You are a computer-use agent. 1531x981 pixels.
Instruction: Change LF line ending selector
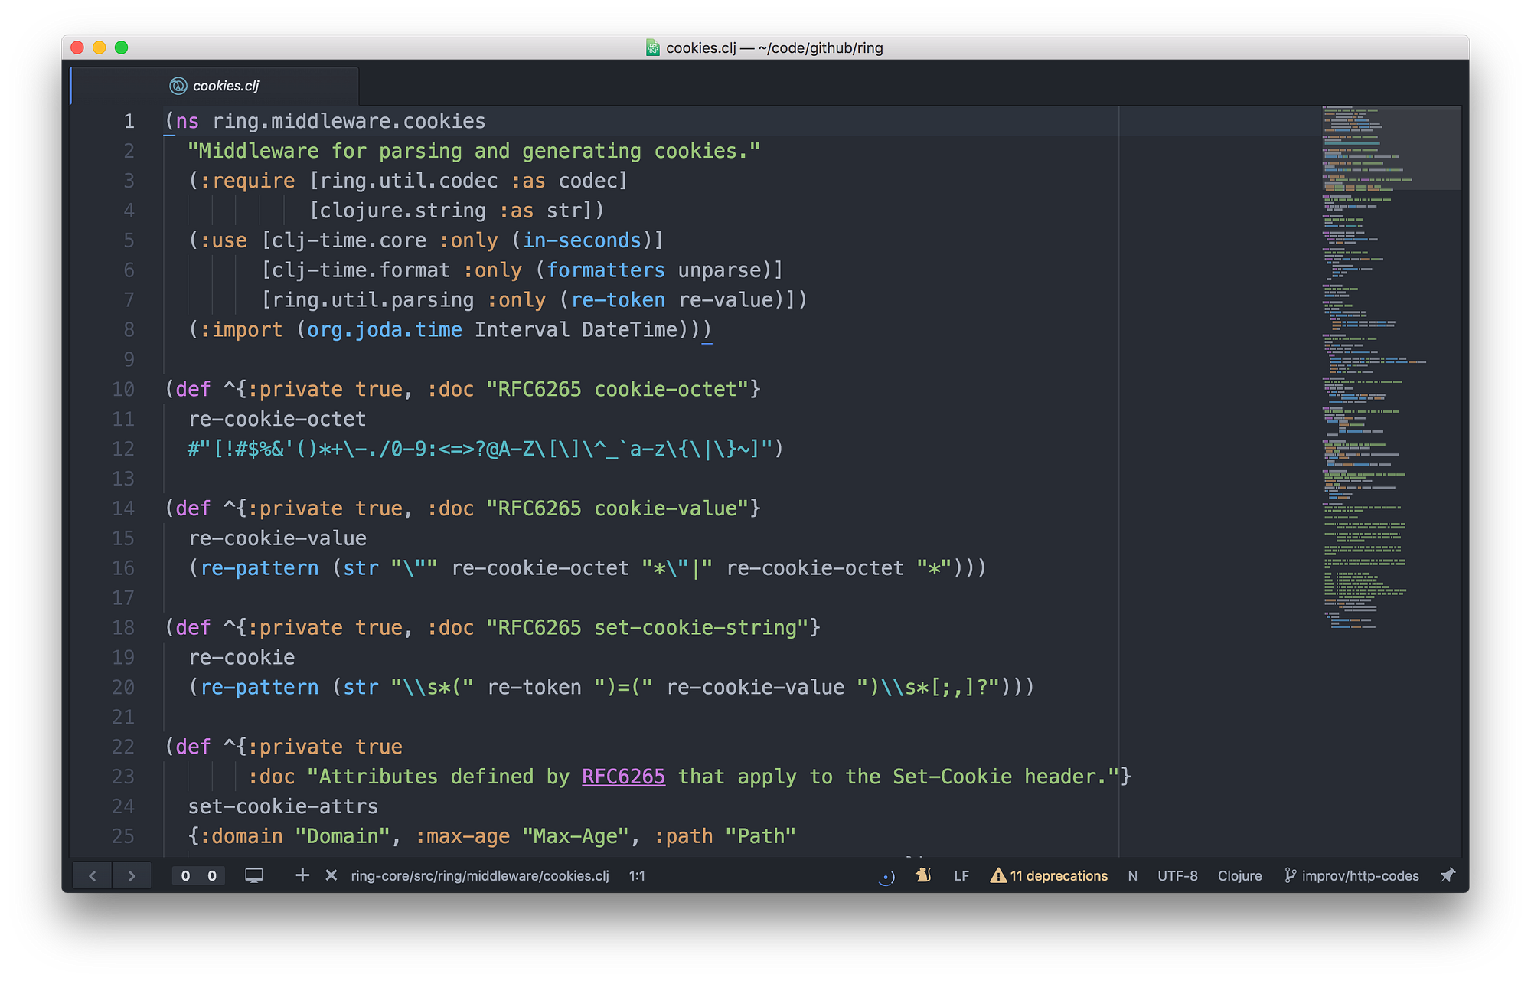tap(961, 876)
